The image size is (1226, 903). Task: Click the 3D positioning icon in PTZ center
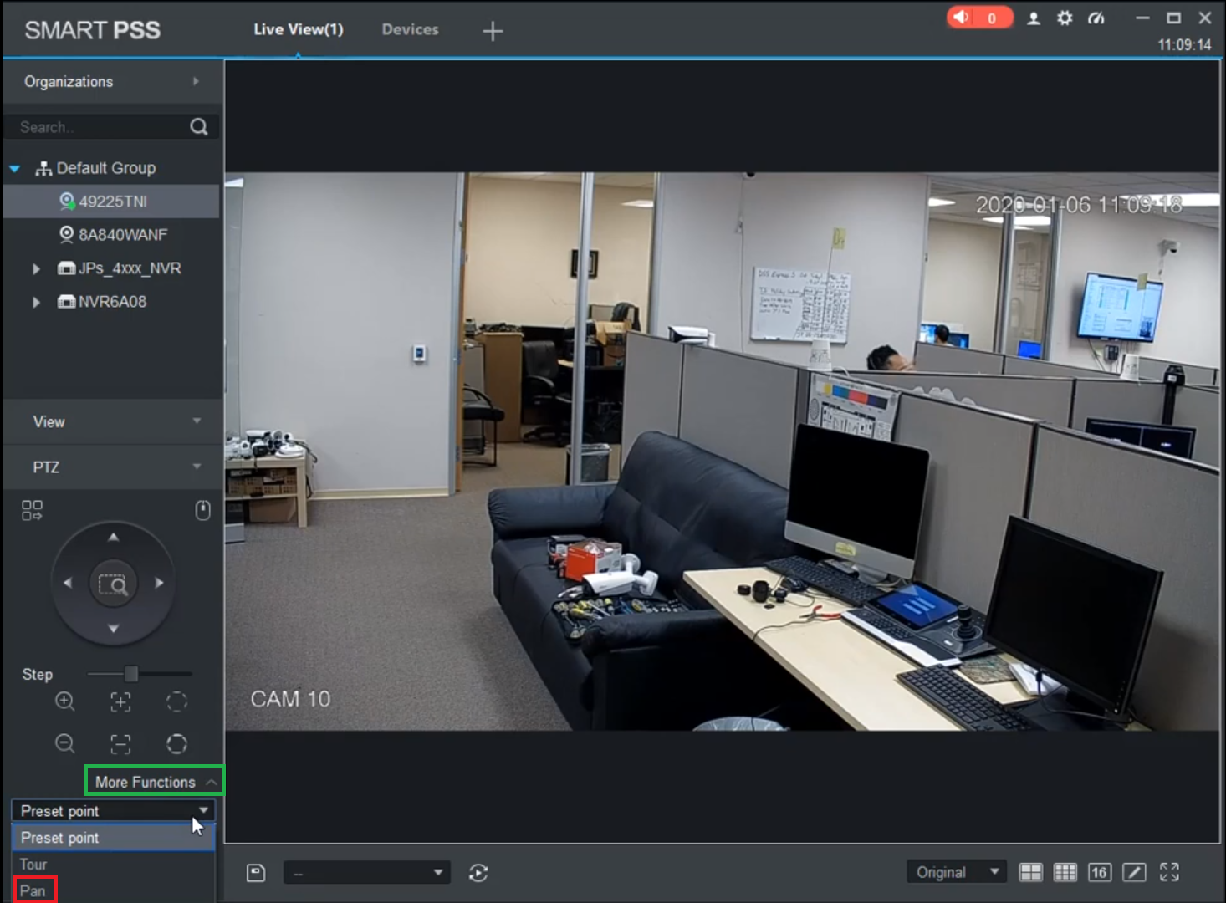click(x=113, y=584)
